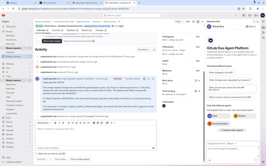This screenshot has width=266, height=166.
Task: Click the Duo summary icon beside Edit
Action: click(193, 21)
